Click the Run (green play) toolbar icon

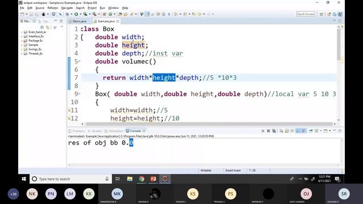[76, 14]
